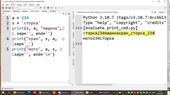Open the Chrome Записки window in the taskbar
Screen dimensions: 170x95
[x=45, y=92]
